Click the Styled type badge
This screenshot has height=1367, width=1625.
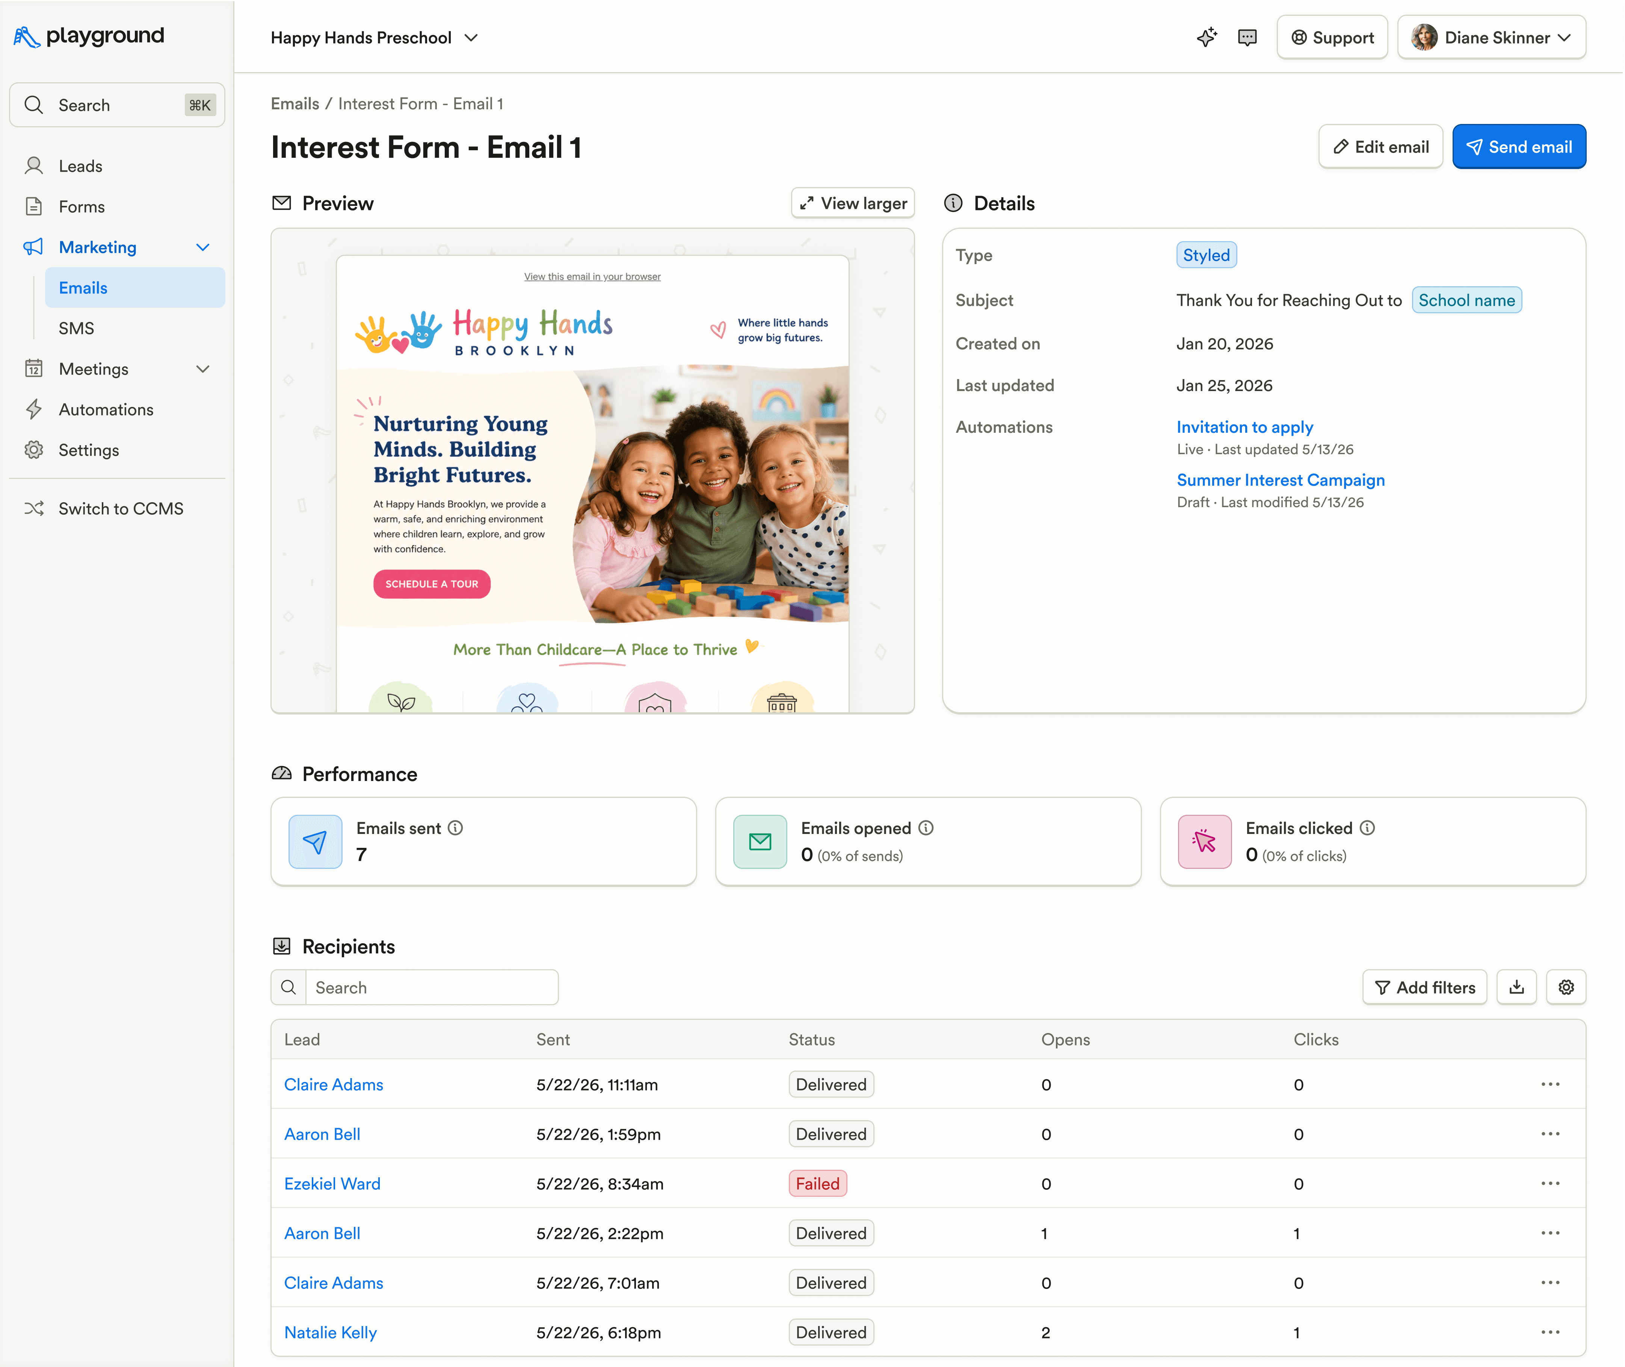(1206, 255)
